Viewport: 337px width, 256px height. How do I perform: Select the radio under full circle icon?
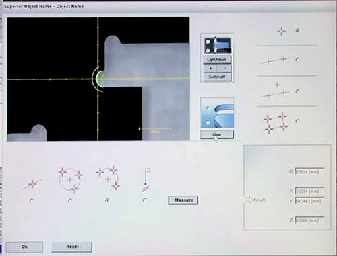[x=70, y=200]
